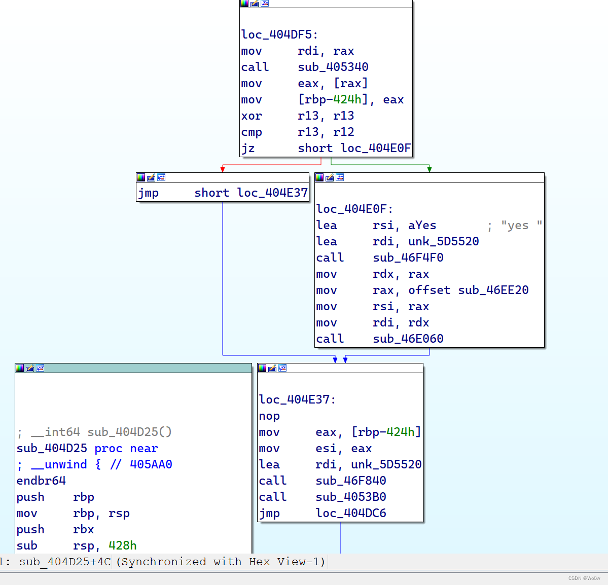The image size is (608, 585).
Task: Click the group-nodes icon on loc_404DF5 node
Action: coord(264,4)
